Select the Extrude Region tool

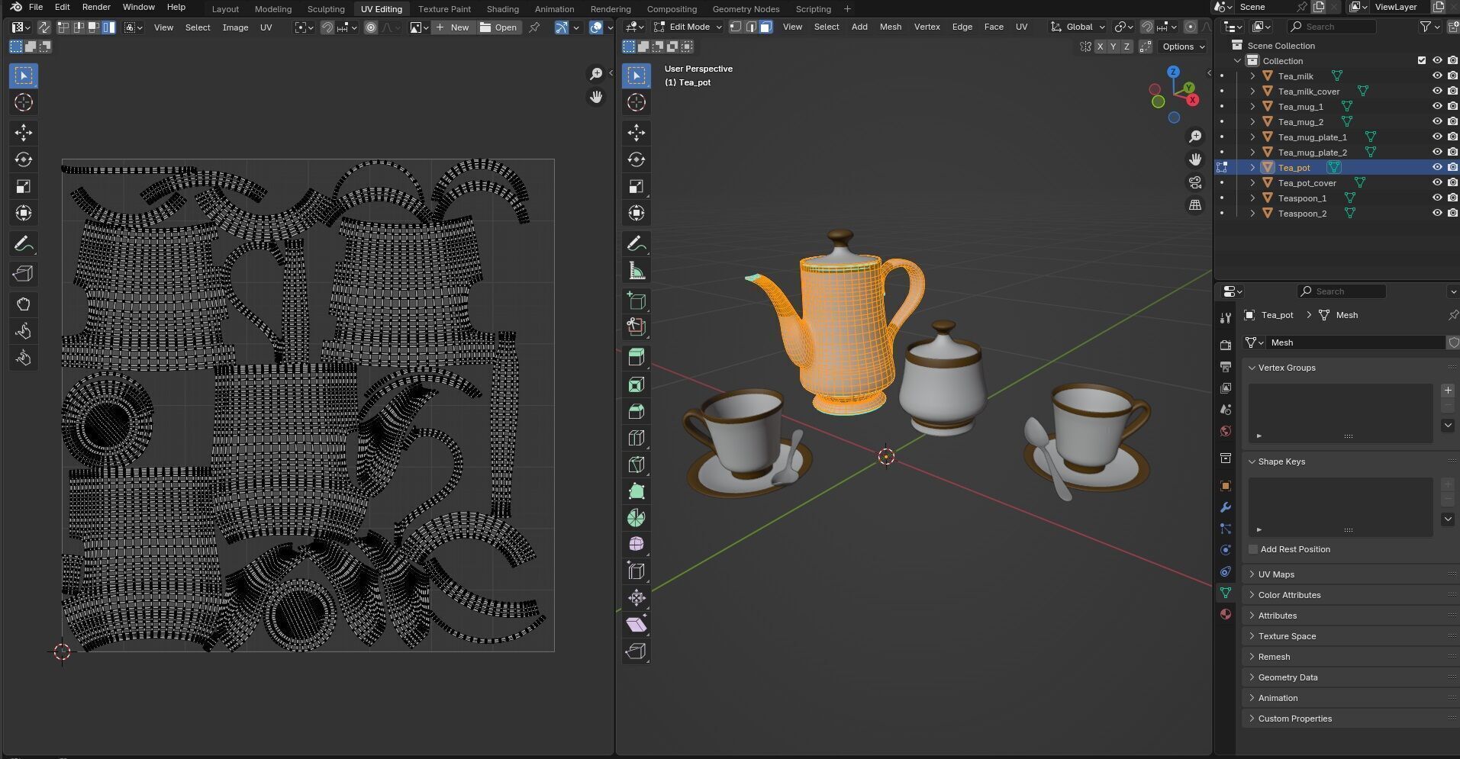(x=636, y=357)
